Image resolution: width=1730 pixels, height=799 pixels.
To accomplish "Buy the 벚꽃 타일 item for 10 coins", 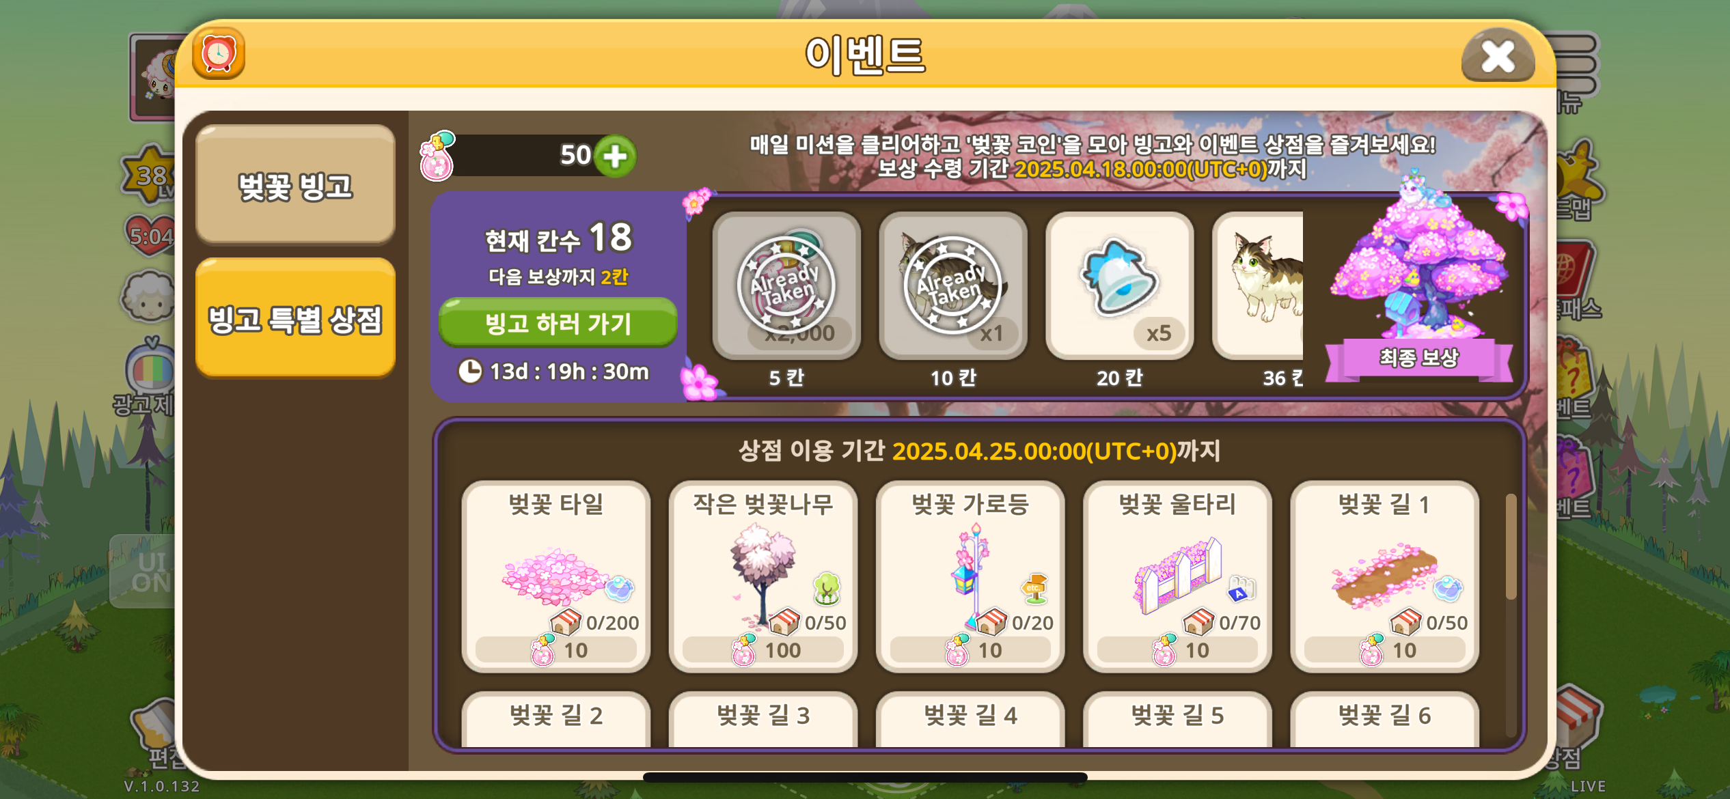I will click(556, 577).
